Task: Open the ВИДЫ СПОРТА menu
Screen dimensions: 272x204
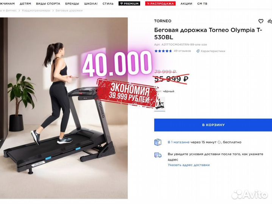Action: 48,3
